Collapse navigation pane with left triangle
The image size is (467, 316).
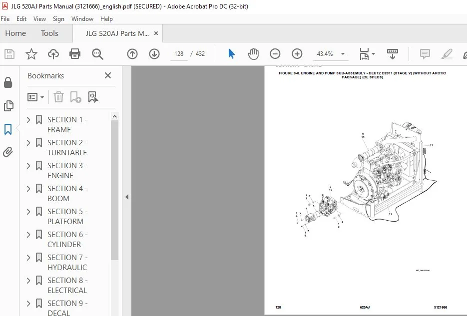(x=127, y=197)
